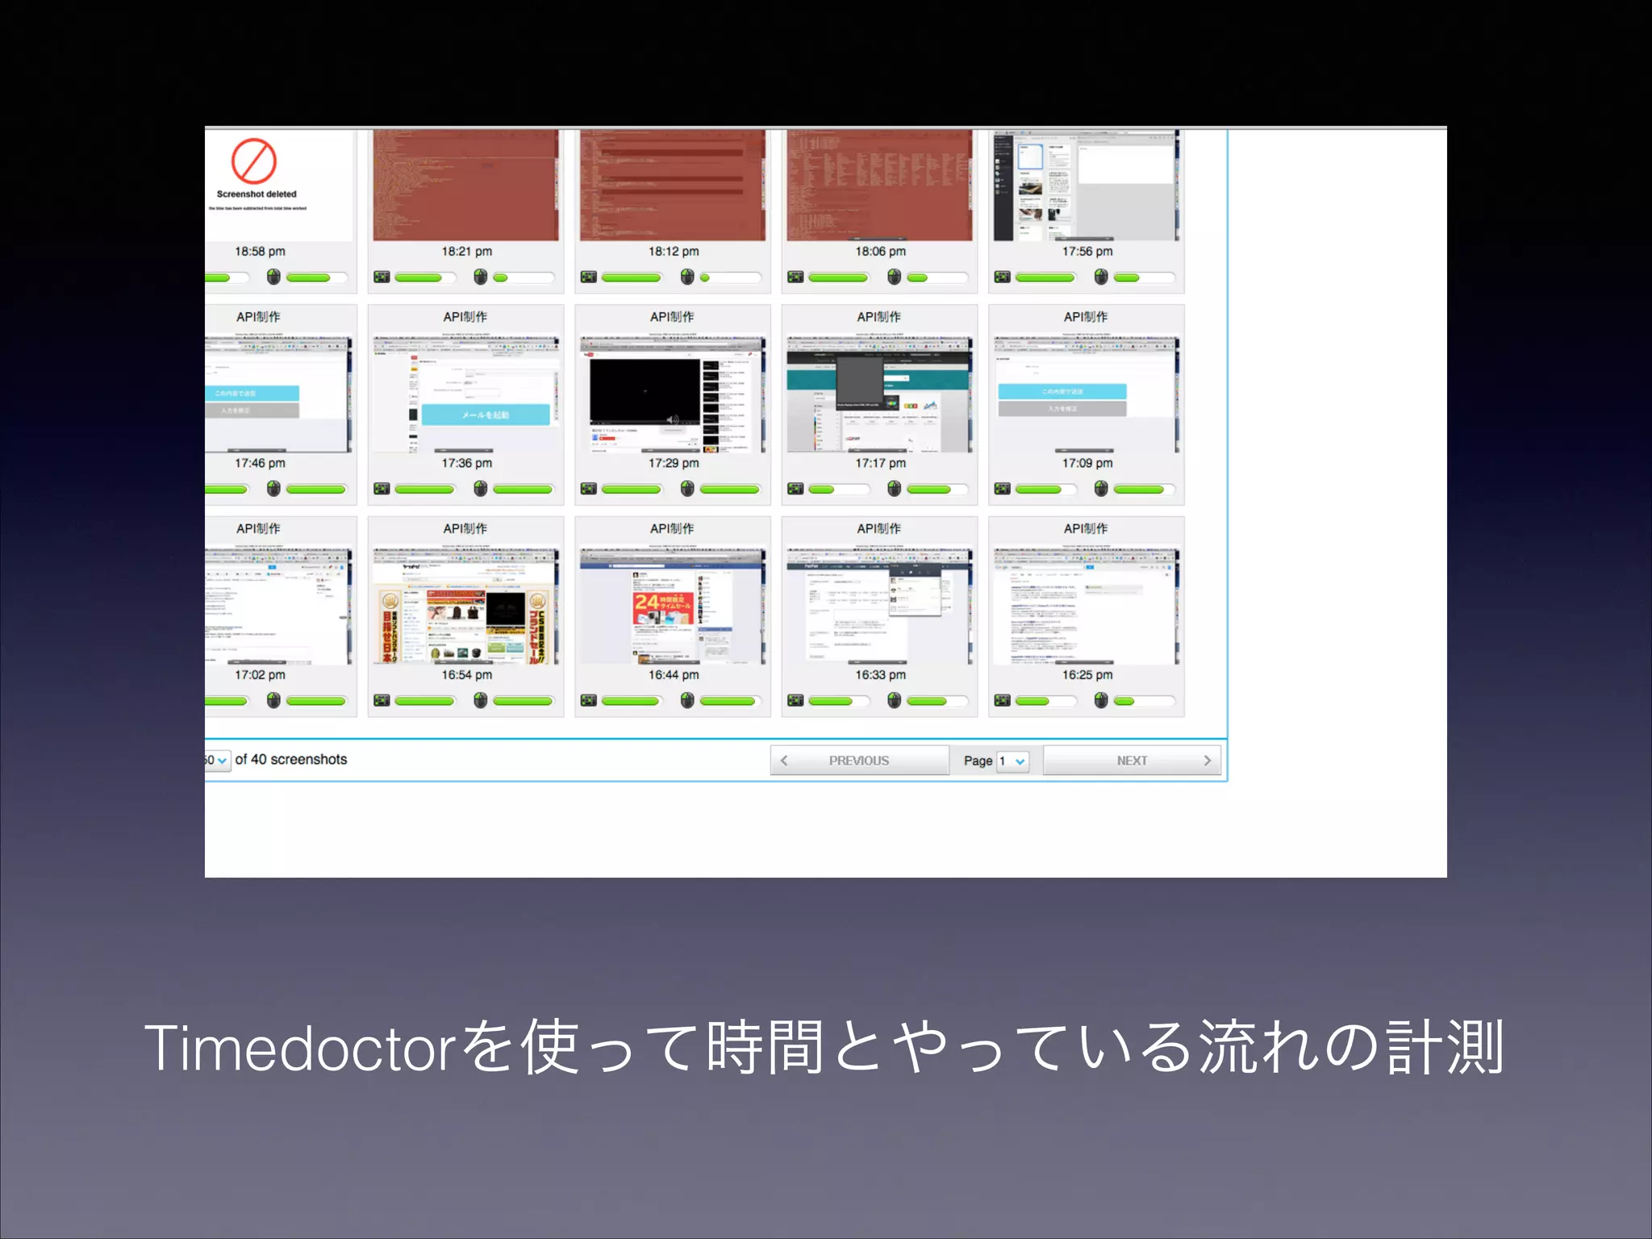Click mouse activity icon under 17:36 pm
The image size is (1652, 1239).
pyautogui.click(x=481, y=489)
